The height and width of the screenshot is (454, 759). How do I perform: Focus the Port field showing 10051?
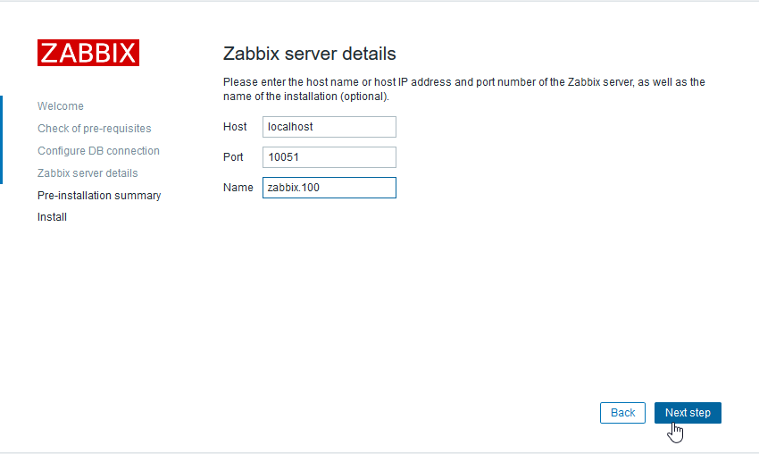click(329, 157)
